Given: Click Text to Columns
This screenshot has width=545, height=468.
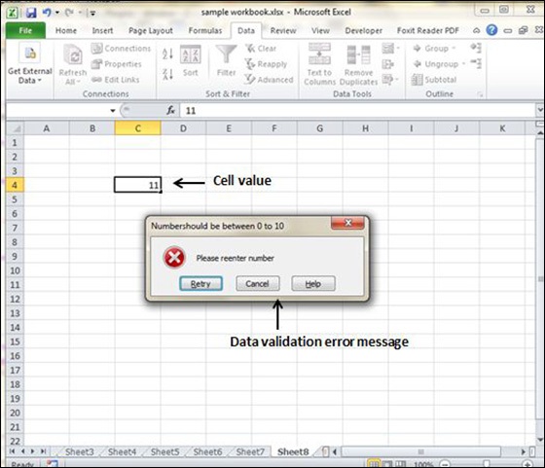Looking at the screenshot, I should coord(319,64).
